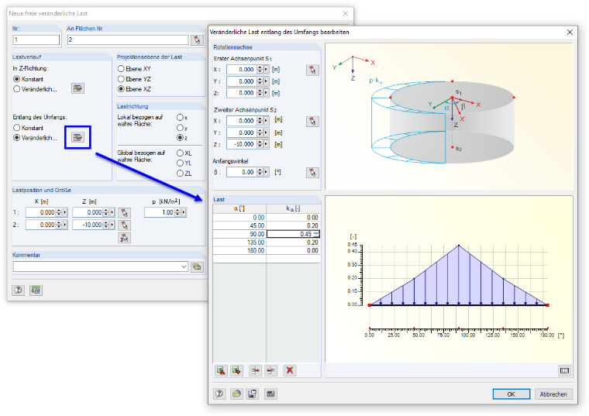This screenshot has width=589, height=416.
Task: Click the Nr. input field
Action: tap(36, 40)
